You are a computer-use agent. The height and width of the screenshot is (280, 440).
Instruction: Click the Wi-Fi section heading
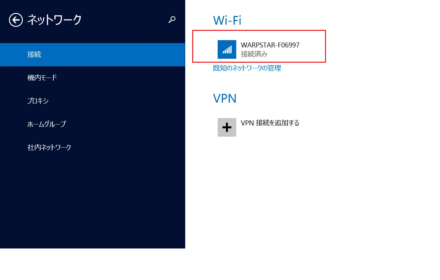[227, 21]
